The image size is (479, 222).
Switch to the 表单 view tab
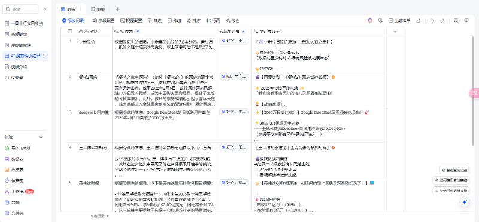98,9
